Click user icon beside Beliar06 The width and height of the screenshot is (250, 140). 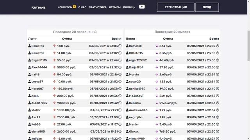coord(127,103)
